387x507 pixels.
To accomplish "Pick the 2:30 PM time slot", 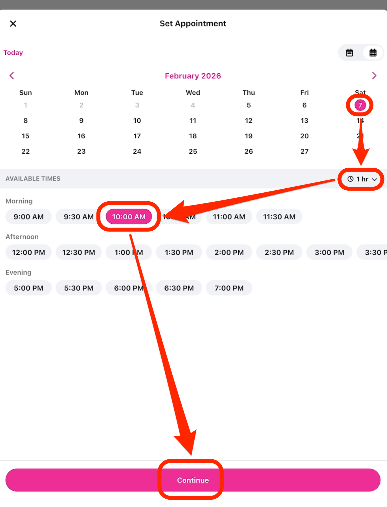I will tap(279, 252).
